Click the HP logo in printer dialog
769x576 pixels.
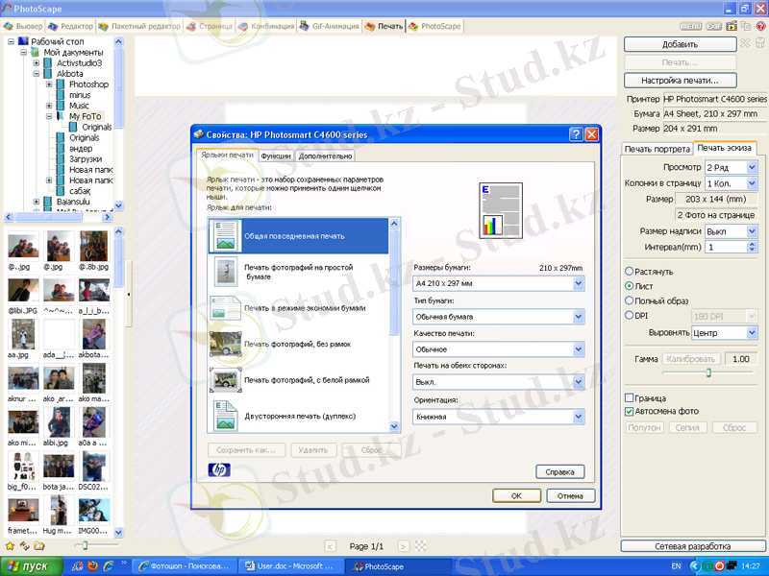[219, 470]
